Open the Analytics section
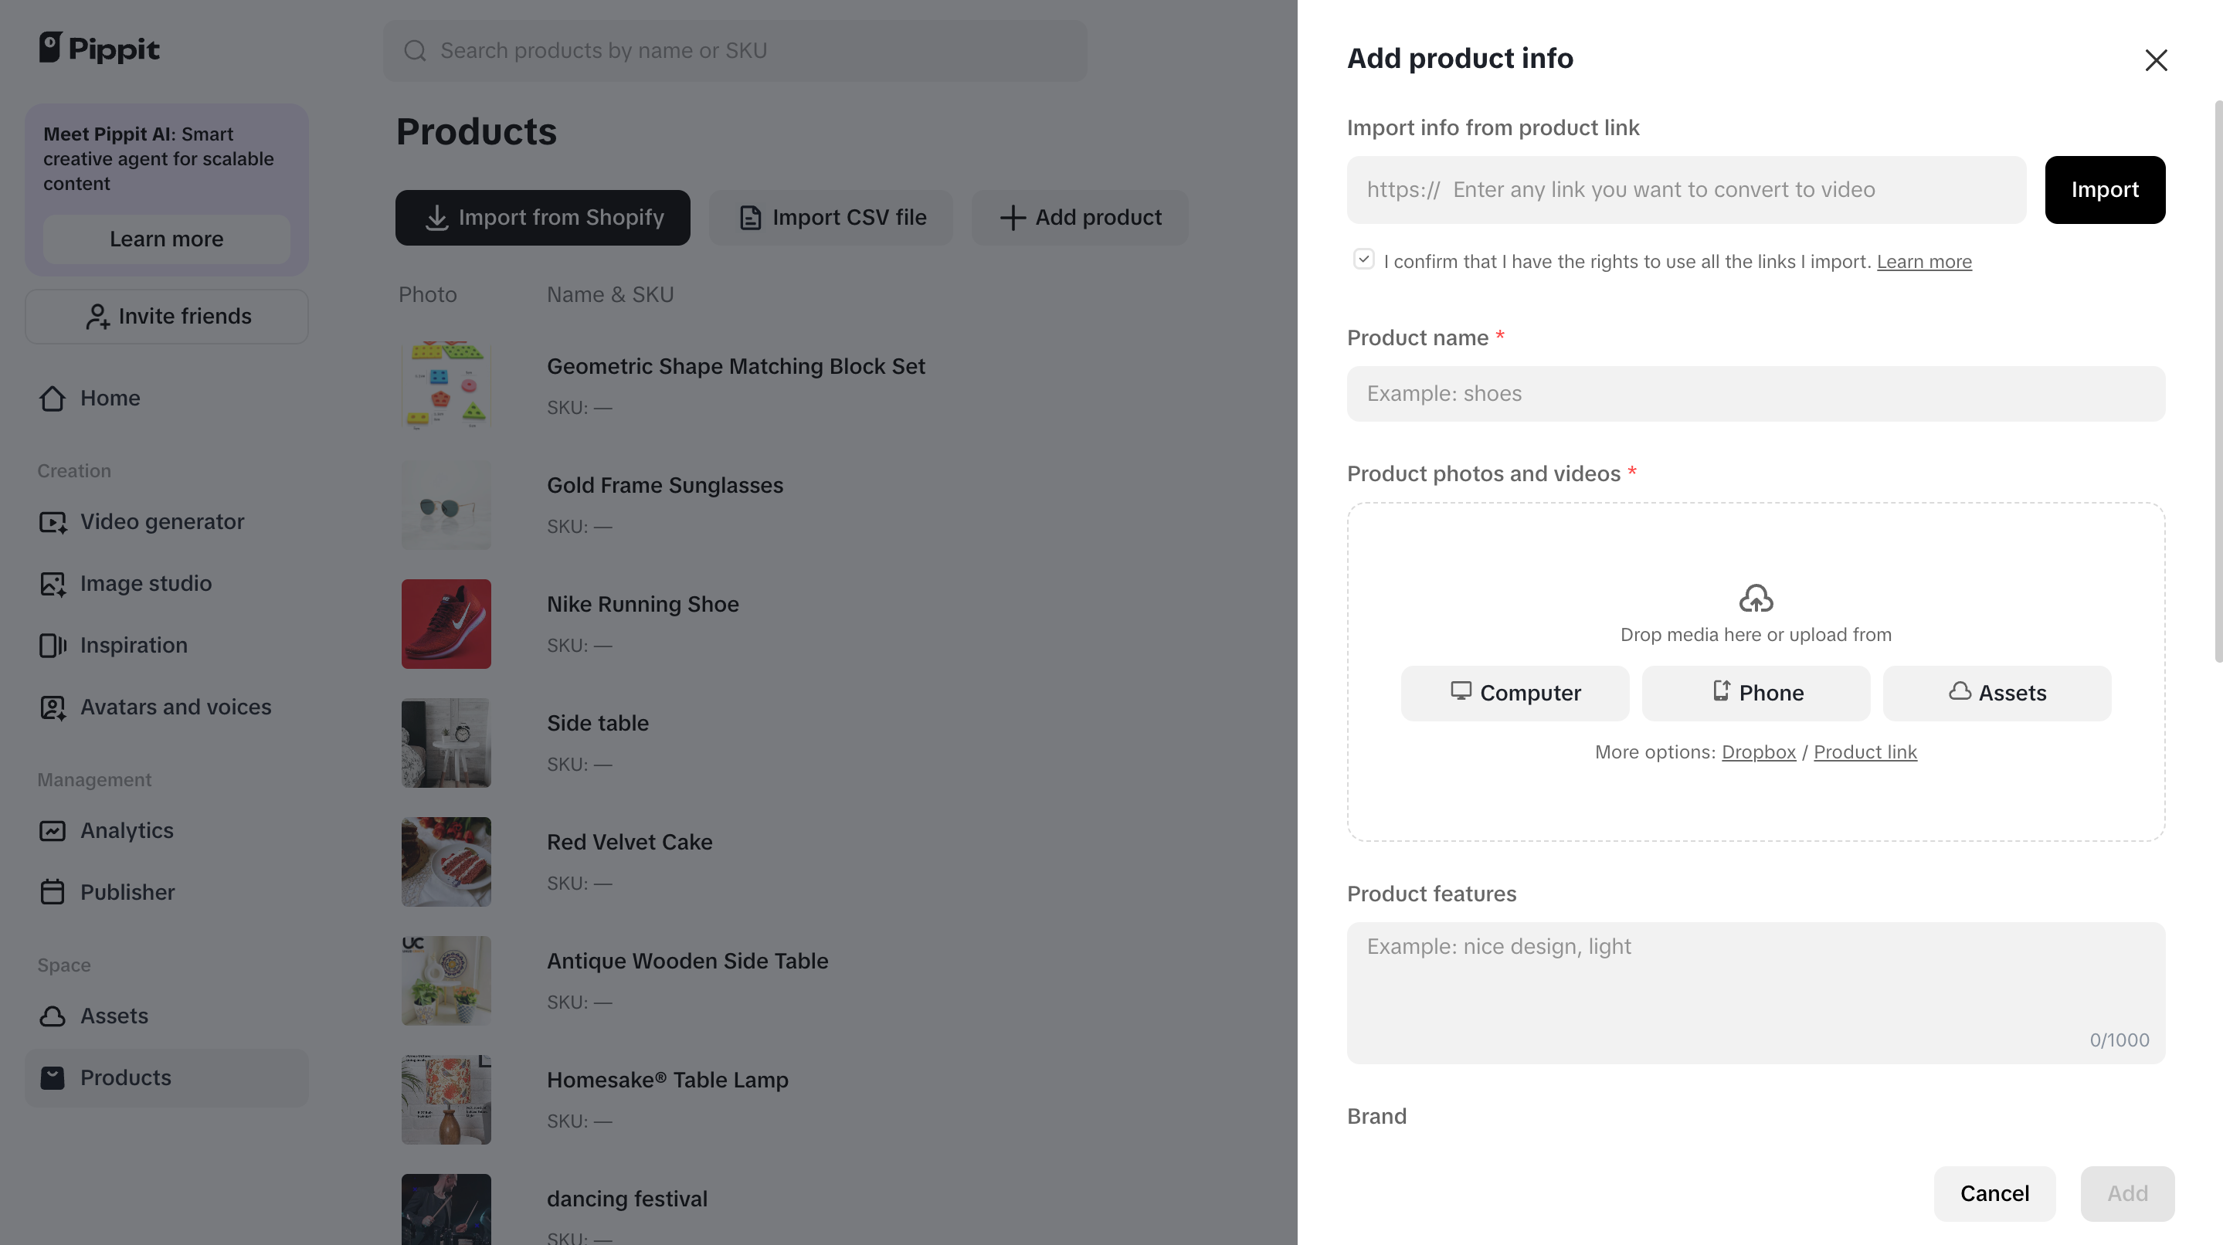This screenshot has width=2223, height=1245. (x=127, y=830)
